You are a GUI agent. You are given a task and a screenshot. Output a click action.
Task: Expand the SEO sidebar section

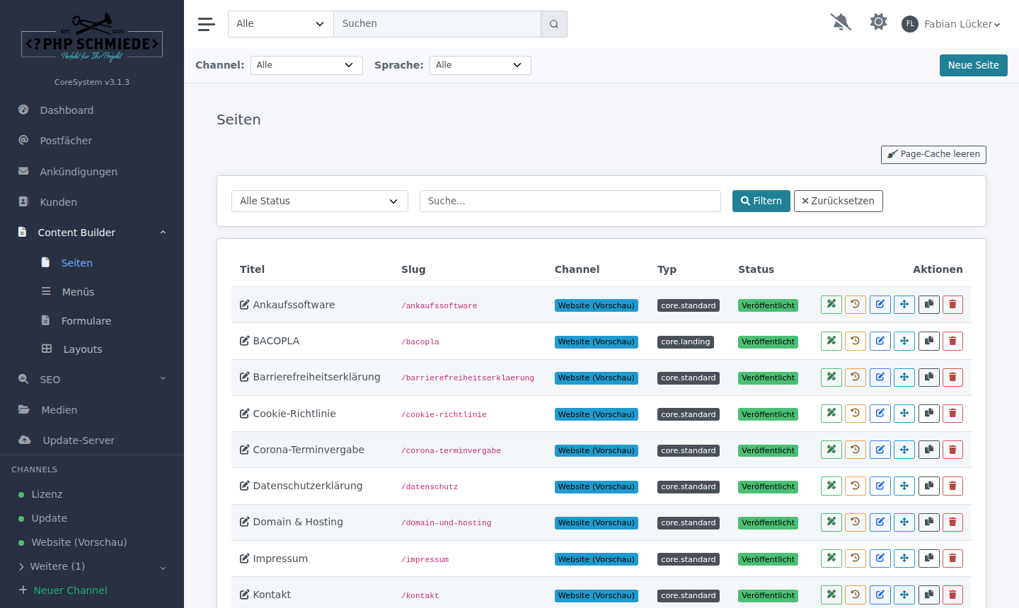click(x=92, y=380)
